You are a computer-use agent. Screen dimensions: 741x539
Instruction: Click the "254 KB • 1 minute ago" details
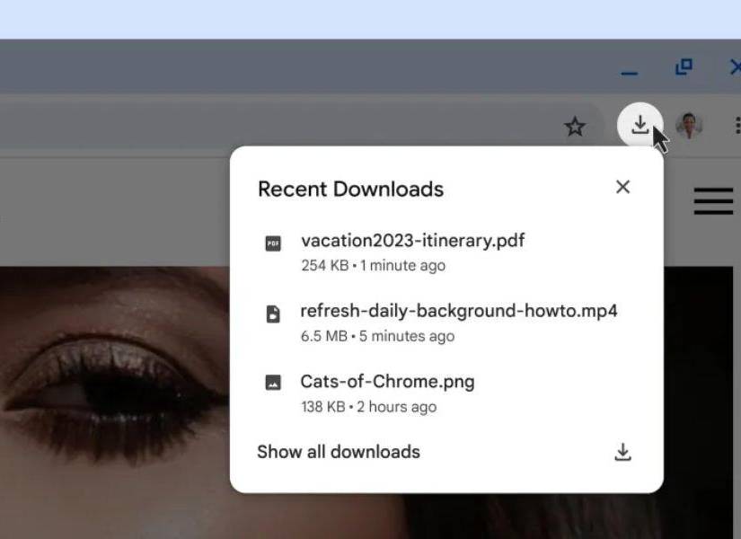click(x=373, y=266)
